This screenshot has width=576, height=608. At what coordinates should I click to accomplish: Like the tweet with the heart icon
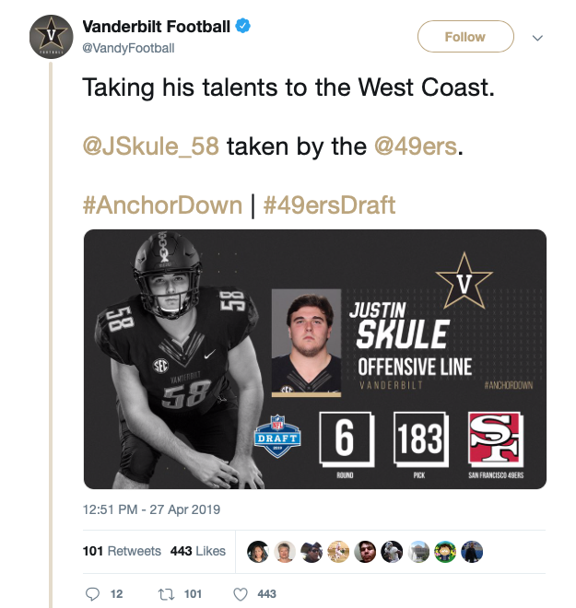pyautogui.click(x=241, y=594)
